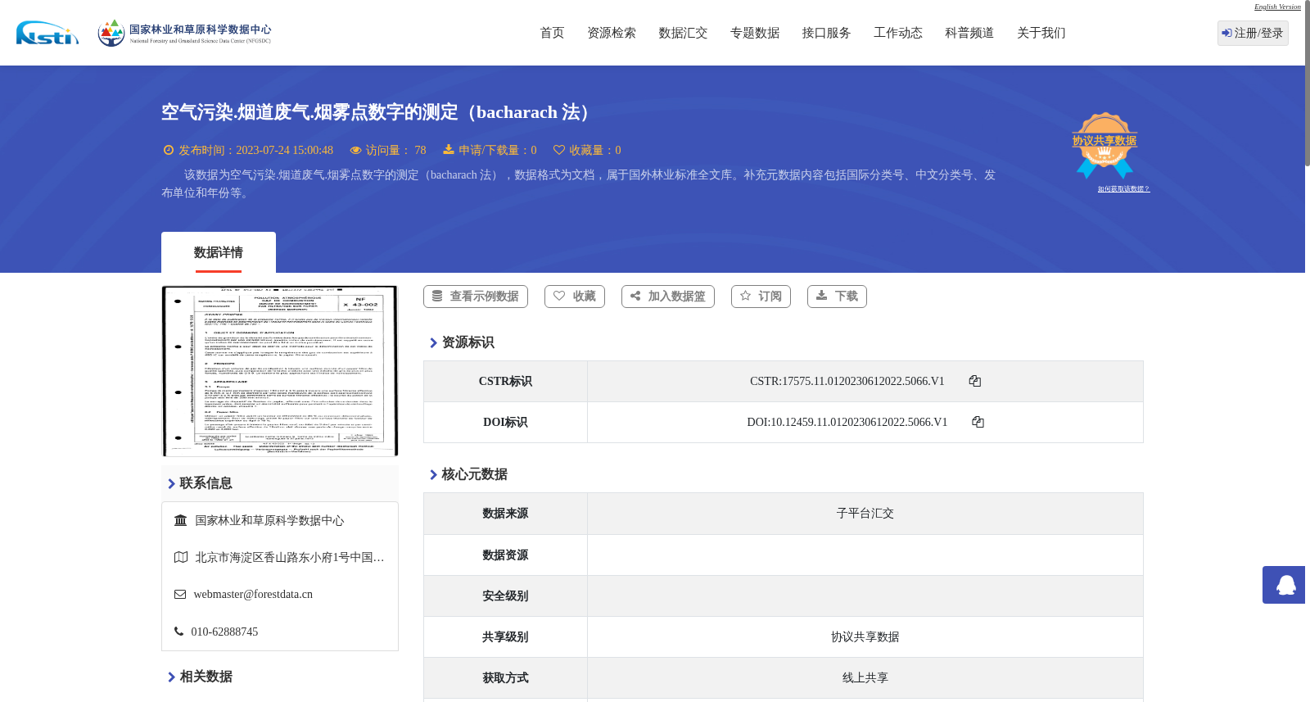Select the 数据详情 tab
Image resolution: width=1310 pixels, height=702 pixels.
click(x=219, y=252)
